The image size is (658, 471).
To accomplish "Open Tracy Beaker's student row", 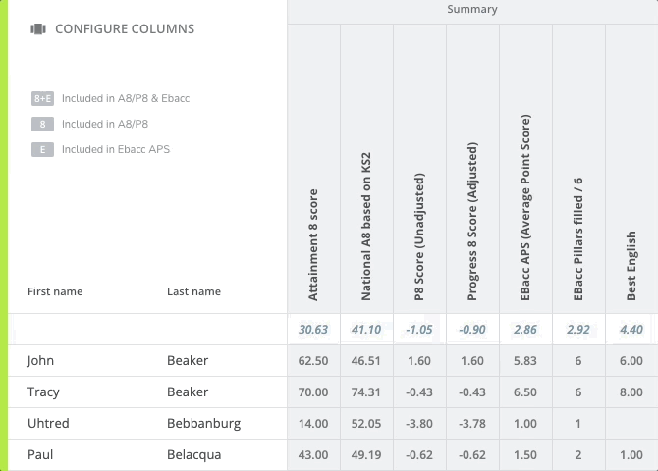I will (x=43, y=392).
